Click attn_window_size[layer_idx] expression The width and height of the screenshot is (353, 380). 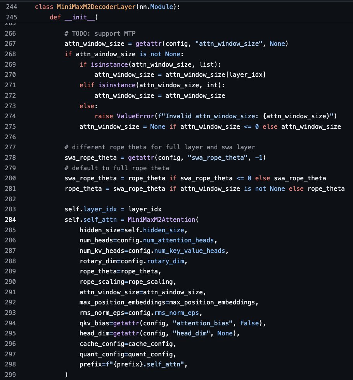coord(216,74)
